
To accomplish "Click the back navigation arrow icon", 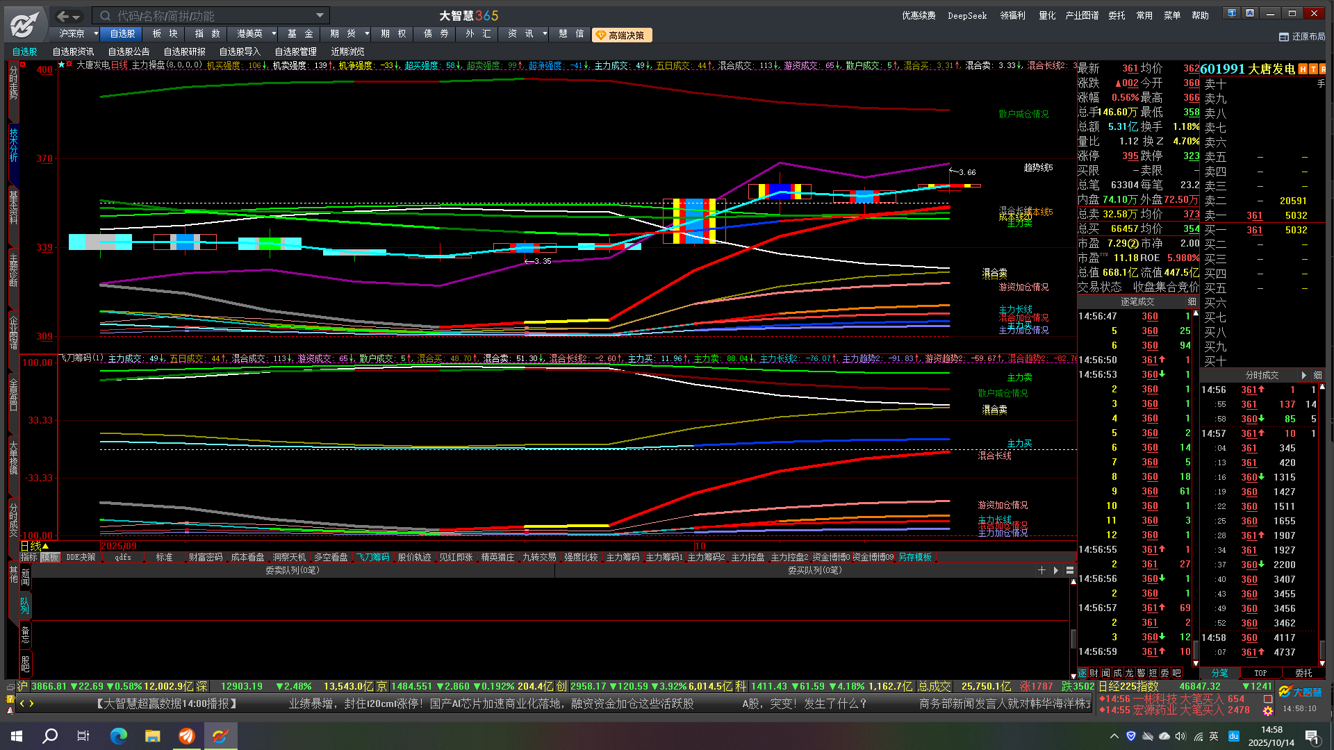I will (63, 16).
